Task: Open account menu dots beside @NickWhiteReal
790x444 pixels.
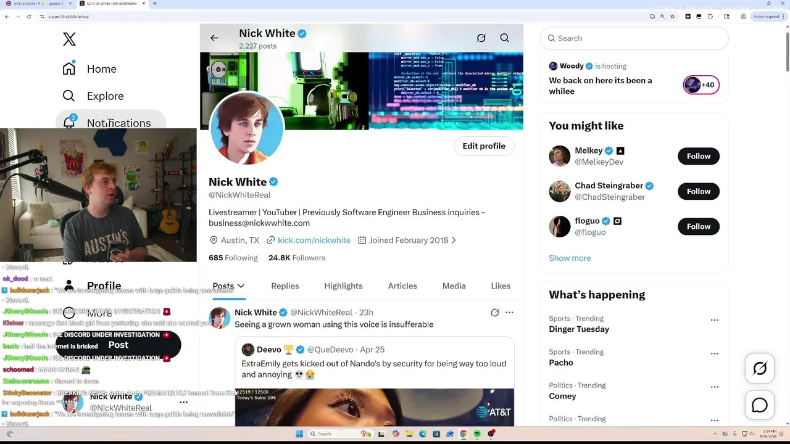Action: tap(183, 402)
